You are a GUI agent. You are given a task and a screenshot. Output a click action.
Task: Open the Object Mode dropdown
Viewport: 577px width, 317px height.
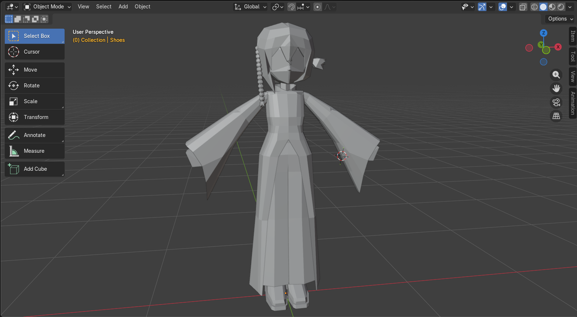(47, 7)
